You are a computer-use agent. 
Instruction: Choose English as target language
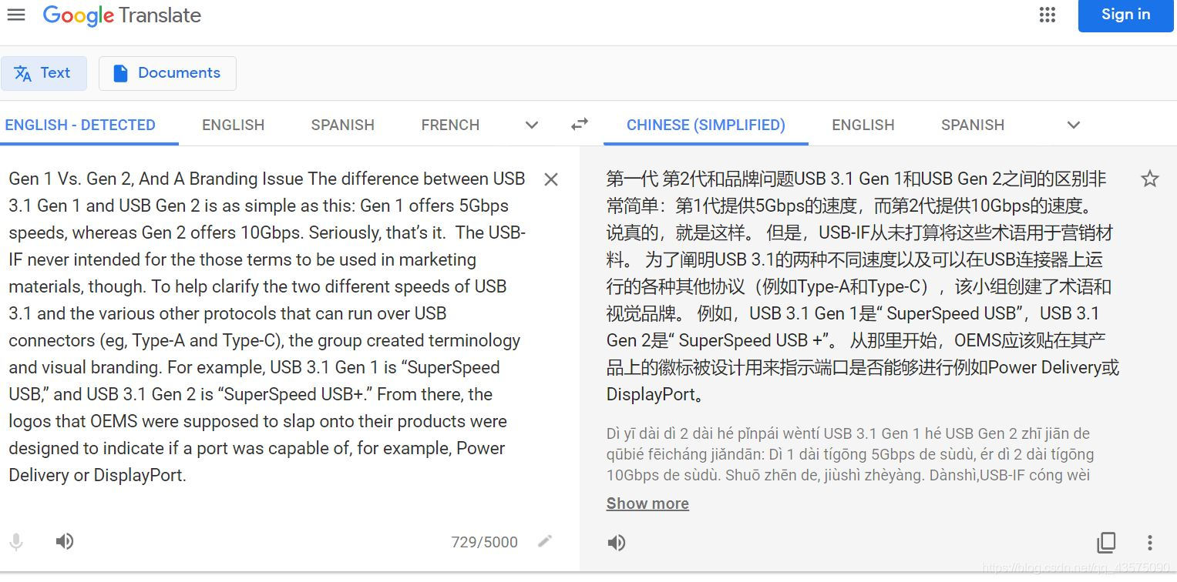click(863, 125)
